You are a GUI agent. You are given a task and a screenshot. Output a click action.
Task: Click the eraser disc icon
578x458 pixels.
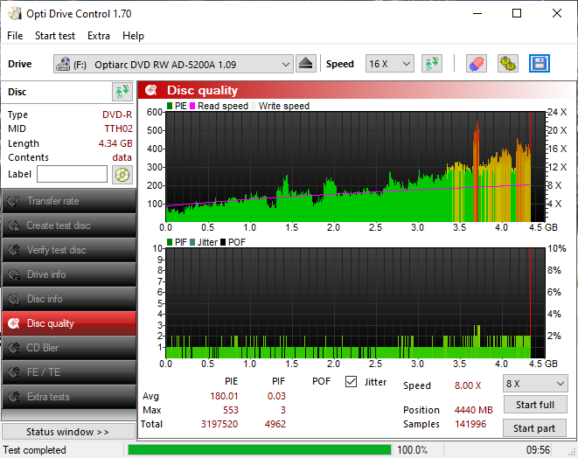point(476,64)
